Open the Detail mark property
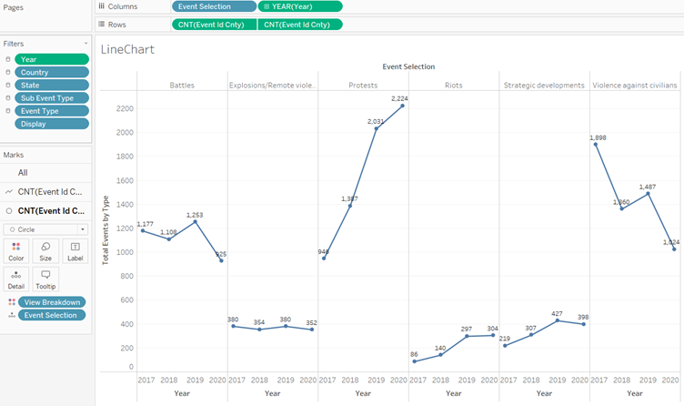 tap(15, 279)
